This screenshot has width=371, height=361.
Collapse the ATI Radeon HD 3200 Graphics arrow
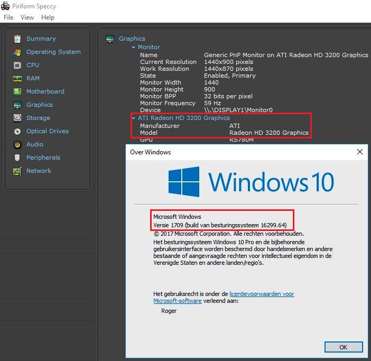pos(134,118)
